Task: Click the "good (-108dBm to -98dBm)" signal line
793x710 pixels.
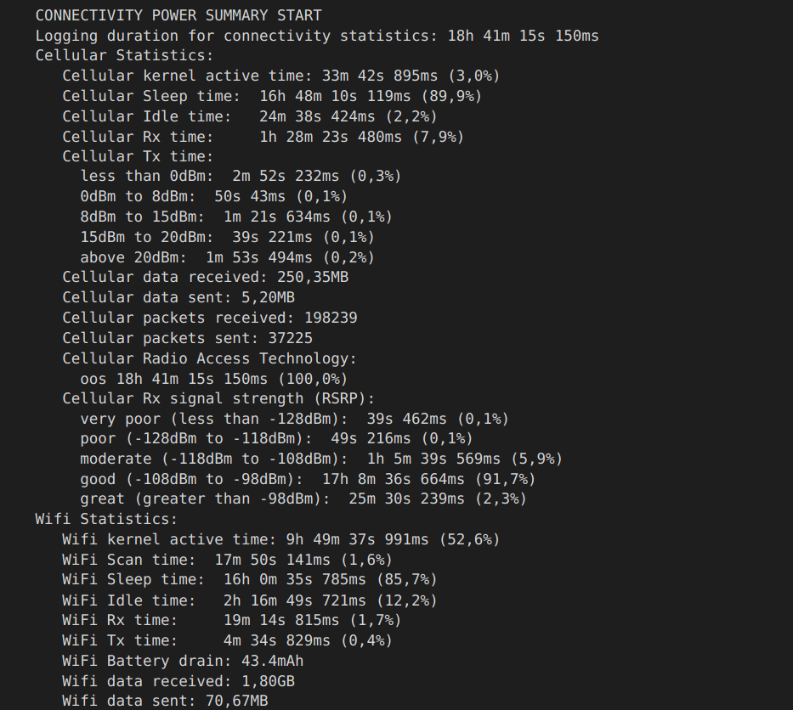Action: point(308,479)
